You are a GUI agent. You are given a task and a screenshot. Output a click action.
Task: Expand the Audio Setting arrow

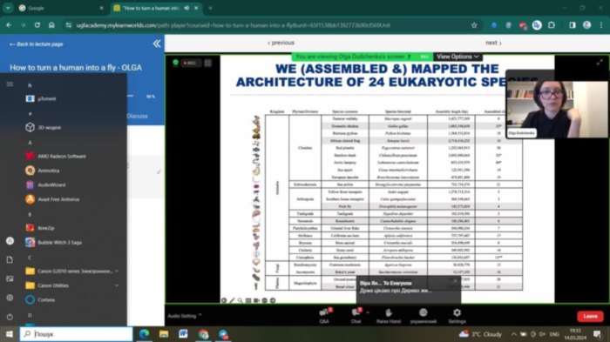200,315
